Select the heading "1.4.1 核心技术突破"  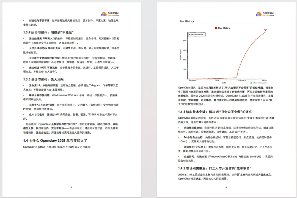coord(193,112)
